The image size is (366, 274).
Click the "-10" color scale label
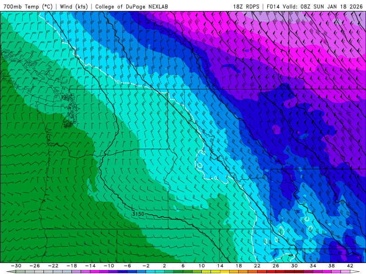coord(109,266)
